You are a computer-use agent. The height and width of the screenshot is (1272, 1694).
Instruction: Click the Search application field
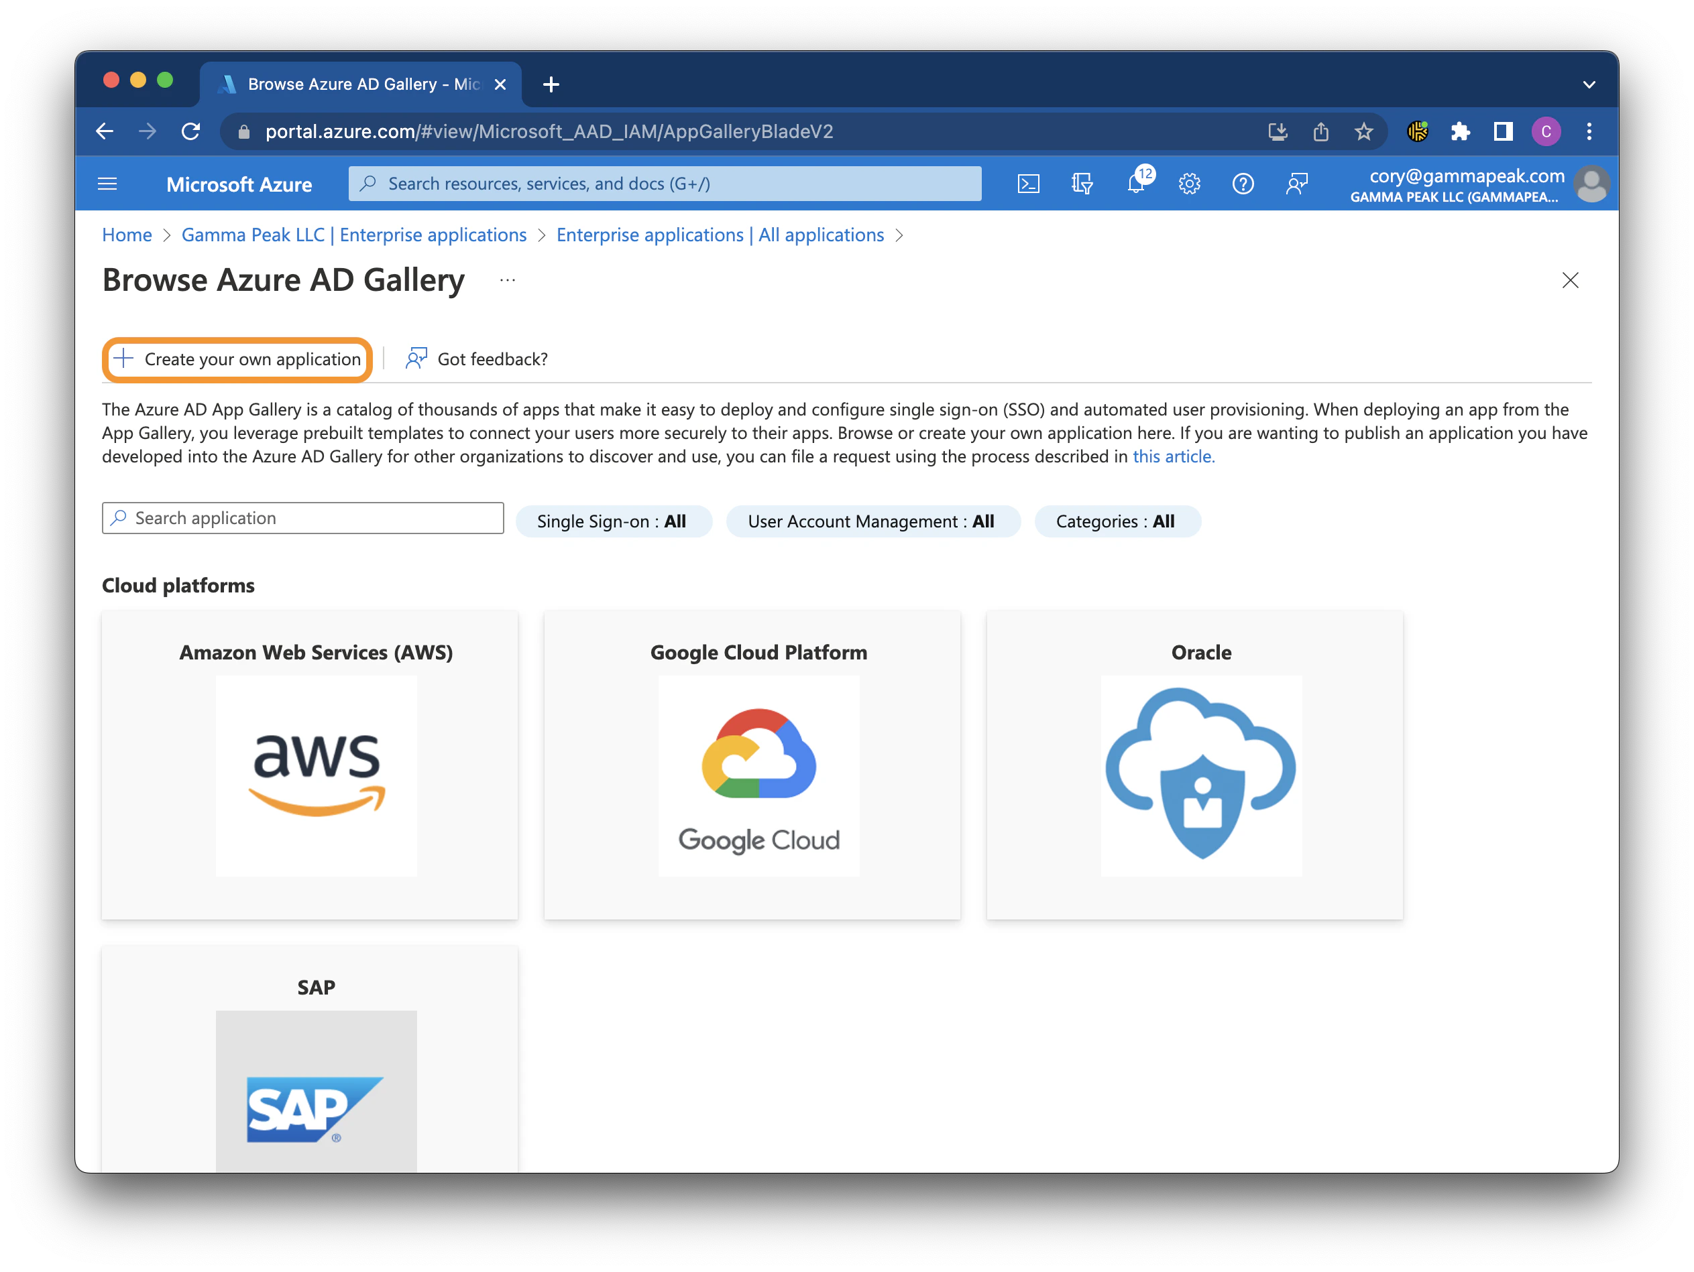click(x=303, y=518)
